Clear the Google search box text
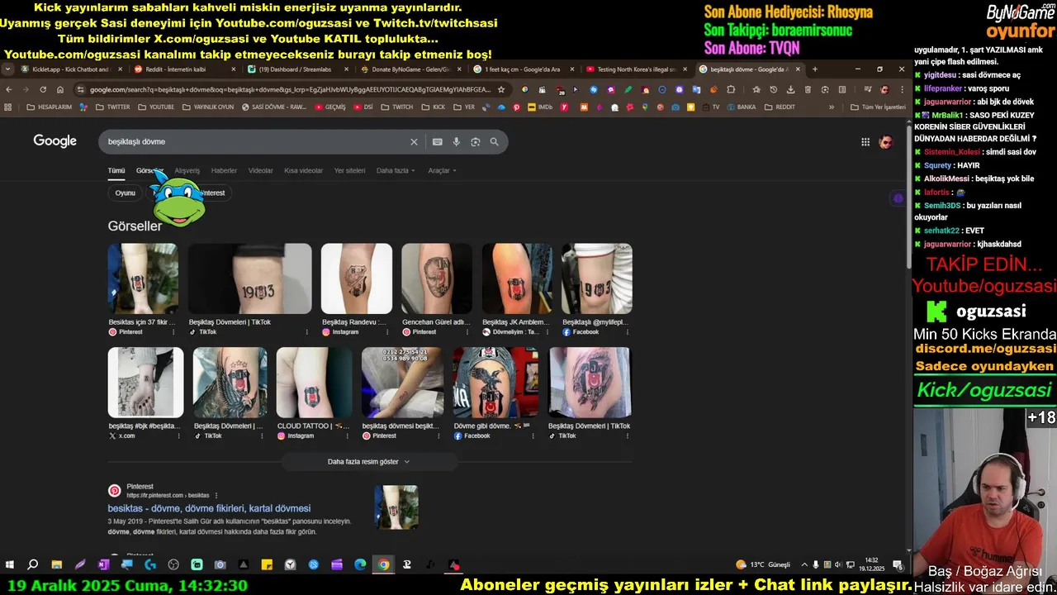Screen dimensions: 1057x595 (415, 142)
